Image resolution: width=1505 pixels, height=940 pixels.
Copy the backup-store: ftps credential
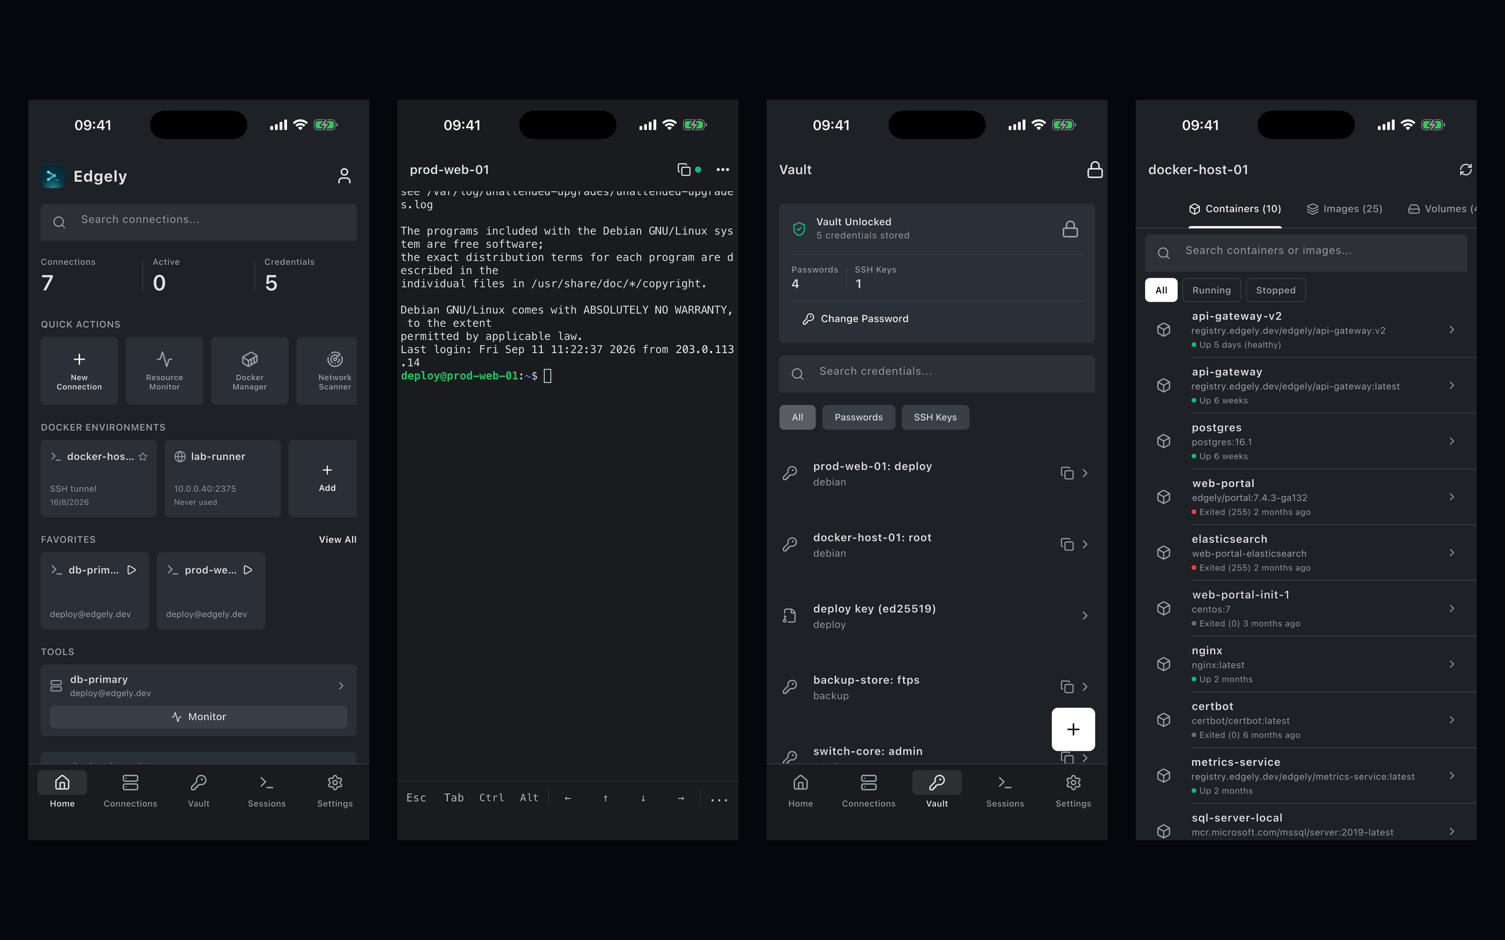(1067, 687)
